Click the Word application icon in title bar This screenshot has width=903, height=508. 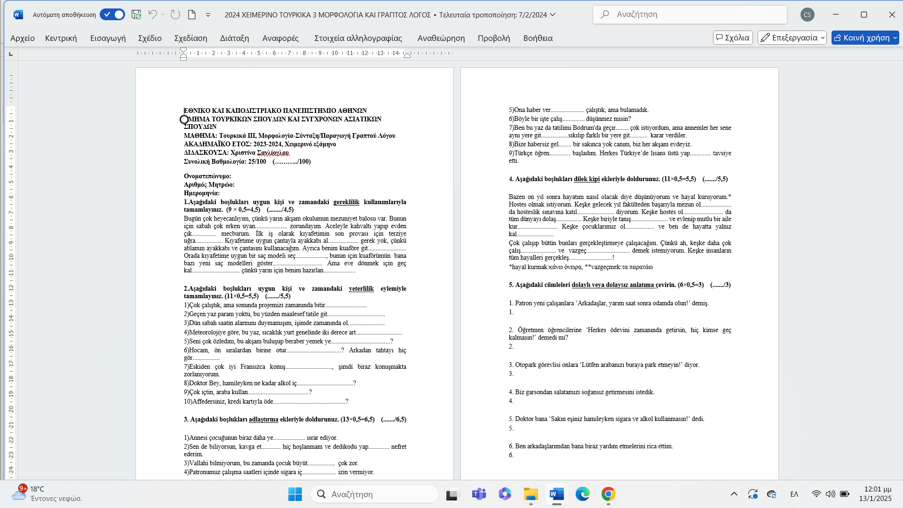18,15
